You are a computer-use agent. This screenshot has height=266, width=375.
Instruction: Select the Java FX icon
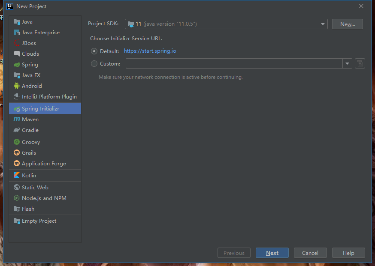point(17,75)
